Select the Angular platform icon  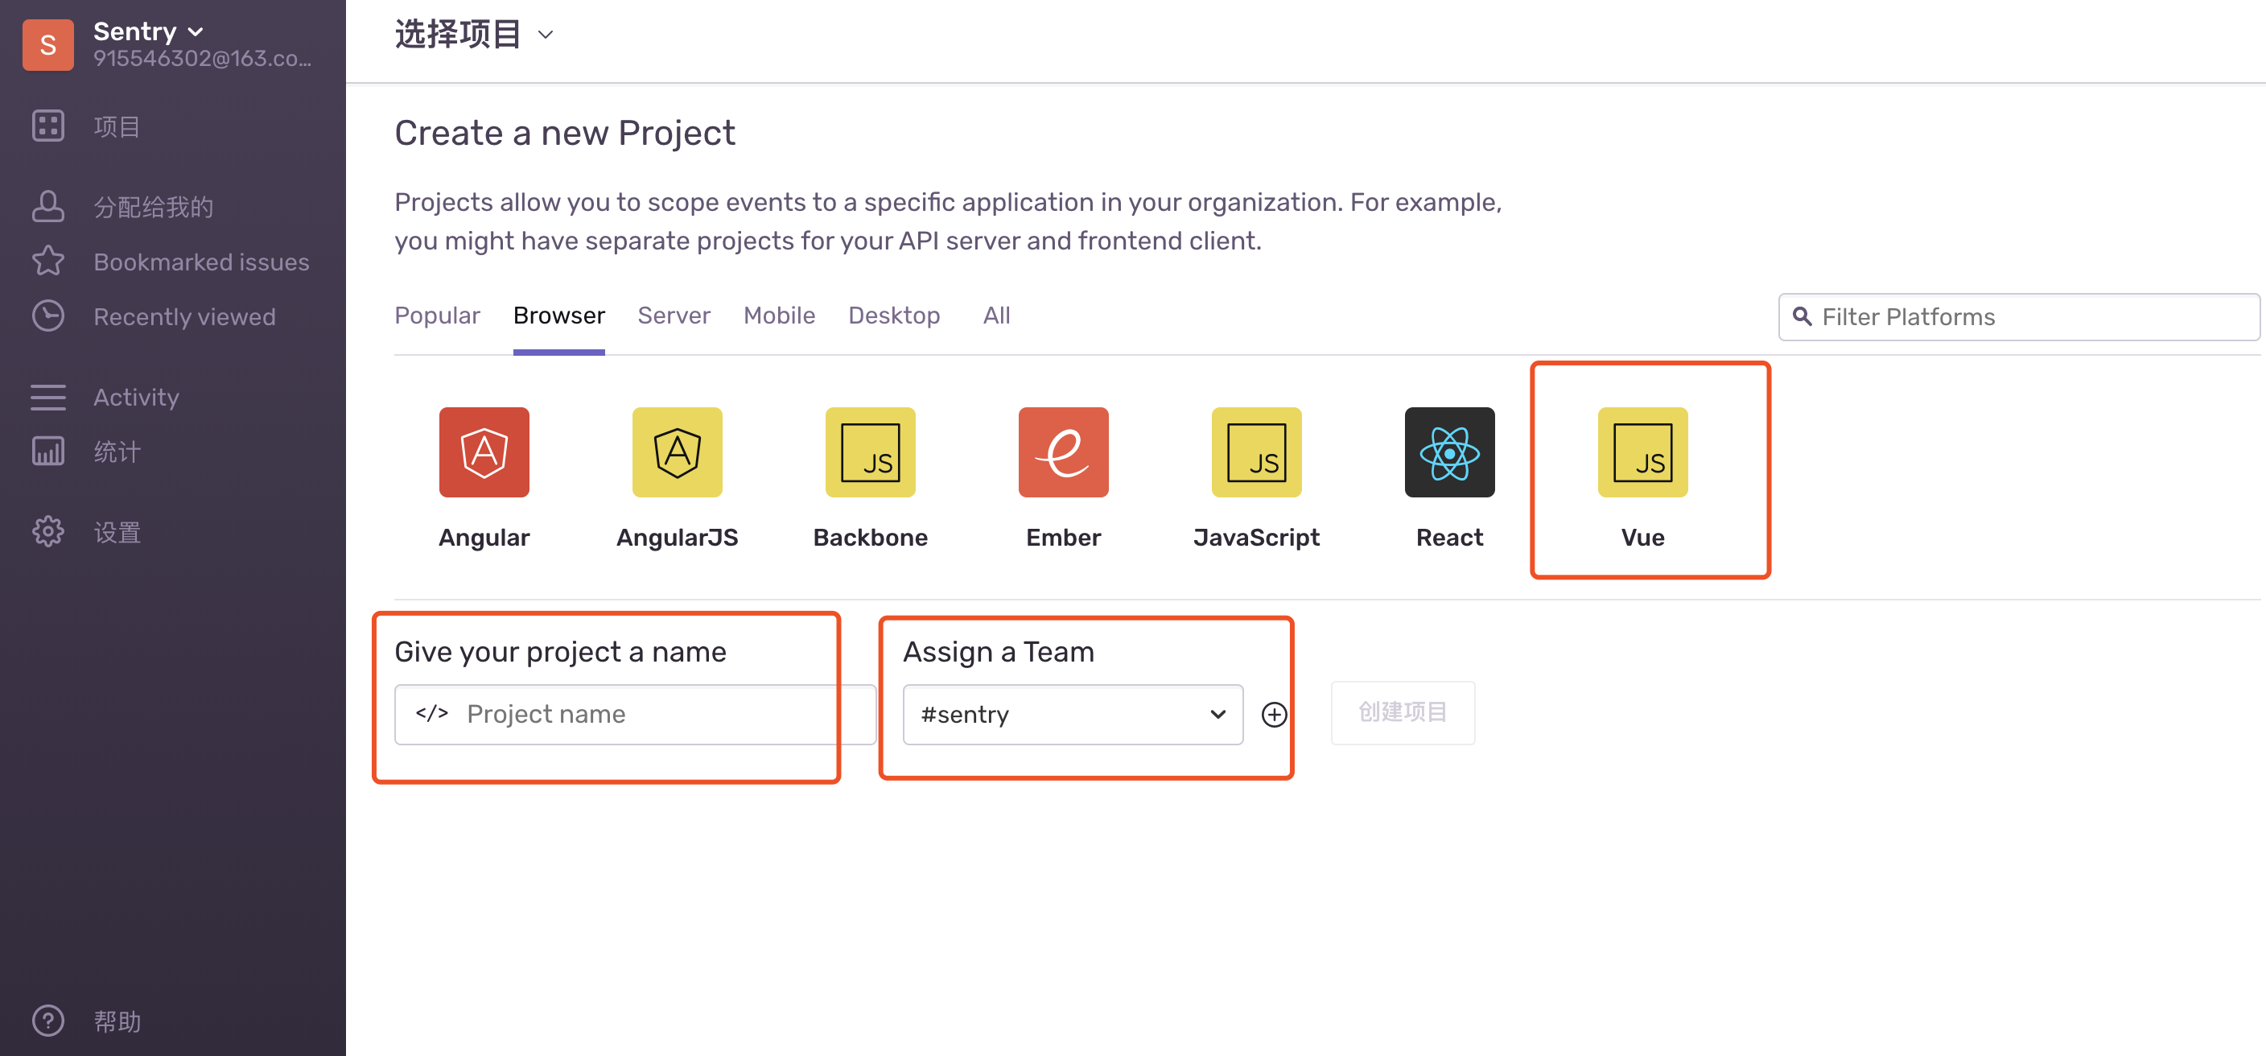[484, 452]
